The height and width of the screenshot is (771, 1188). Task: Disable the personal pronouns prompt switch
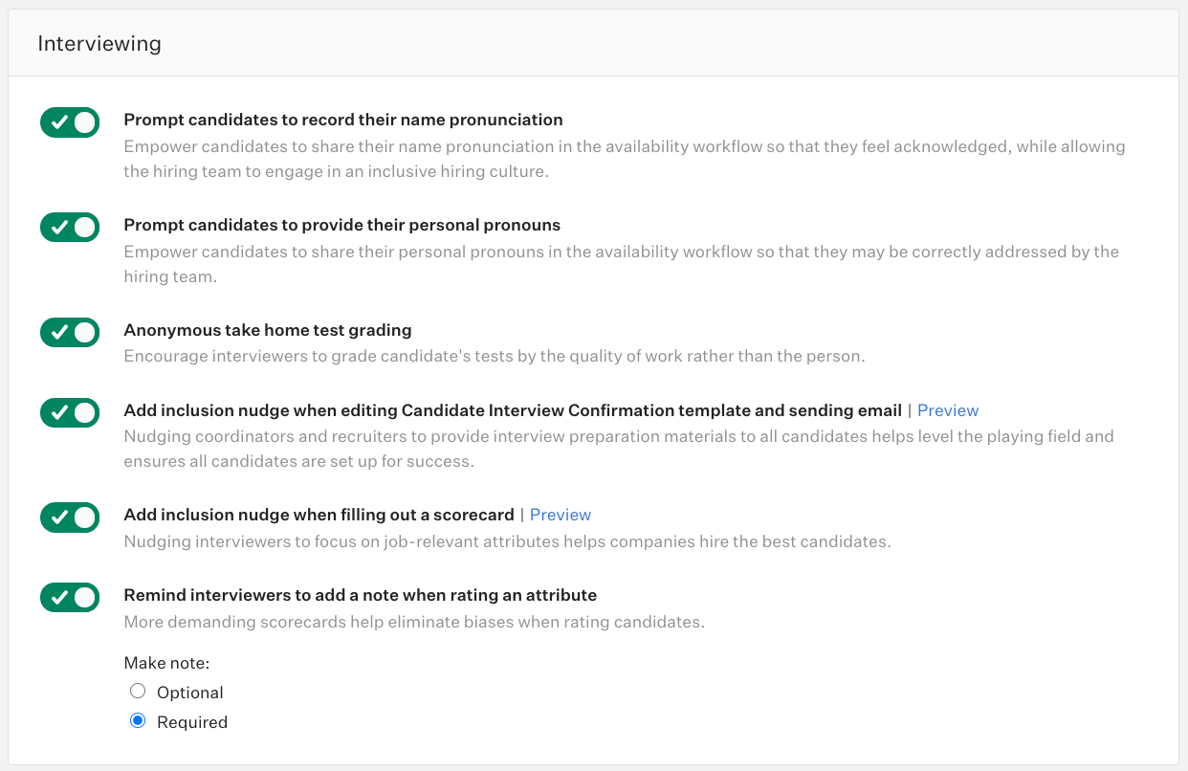(x=70, y=228)
